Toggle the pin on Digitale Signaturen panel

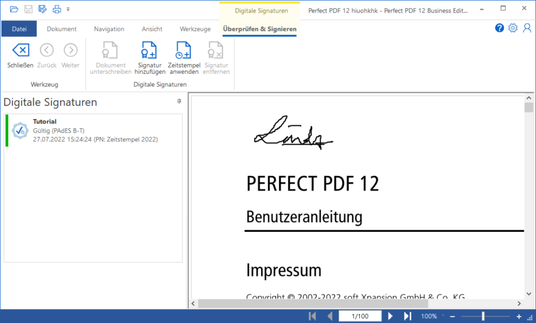179,101
